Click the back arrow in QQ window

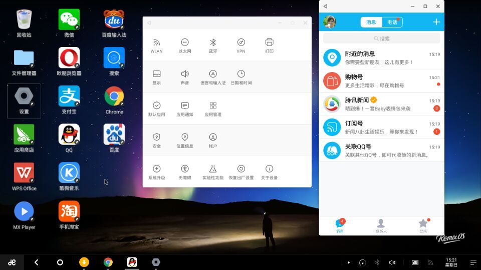[325, 6]
